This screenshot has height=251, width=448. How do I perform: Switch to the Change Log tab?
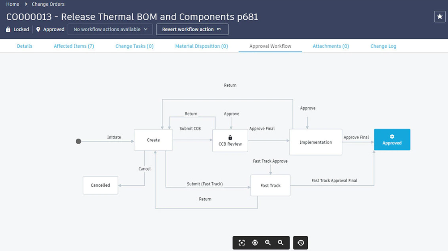(383, 46)
